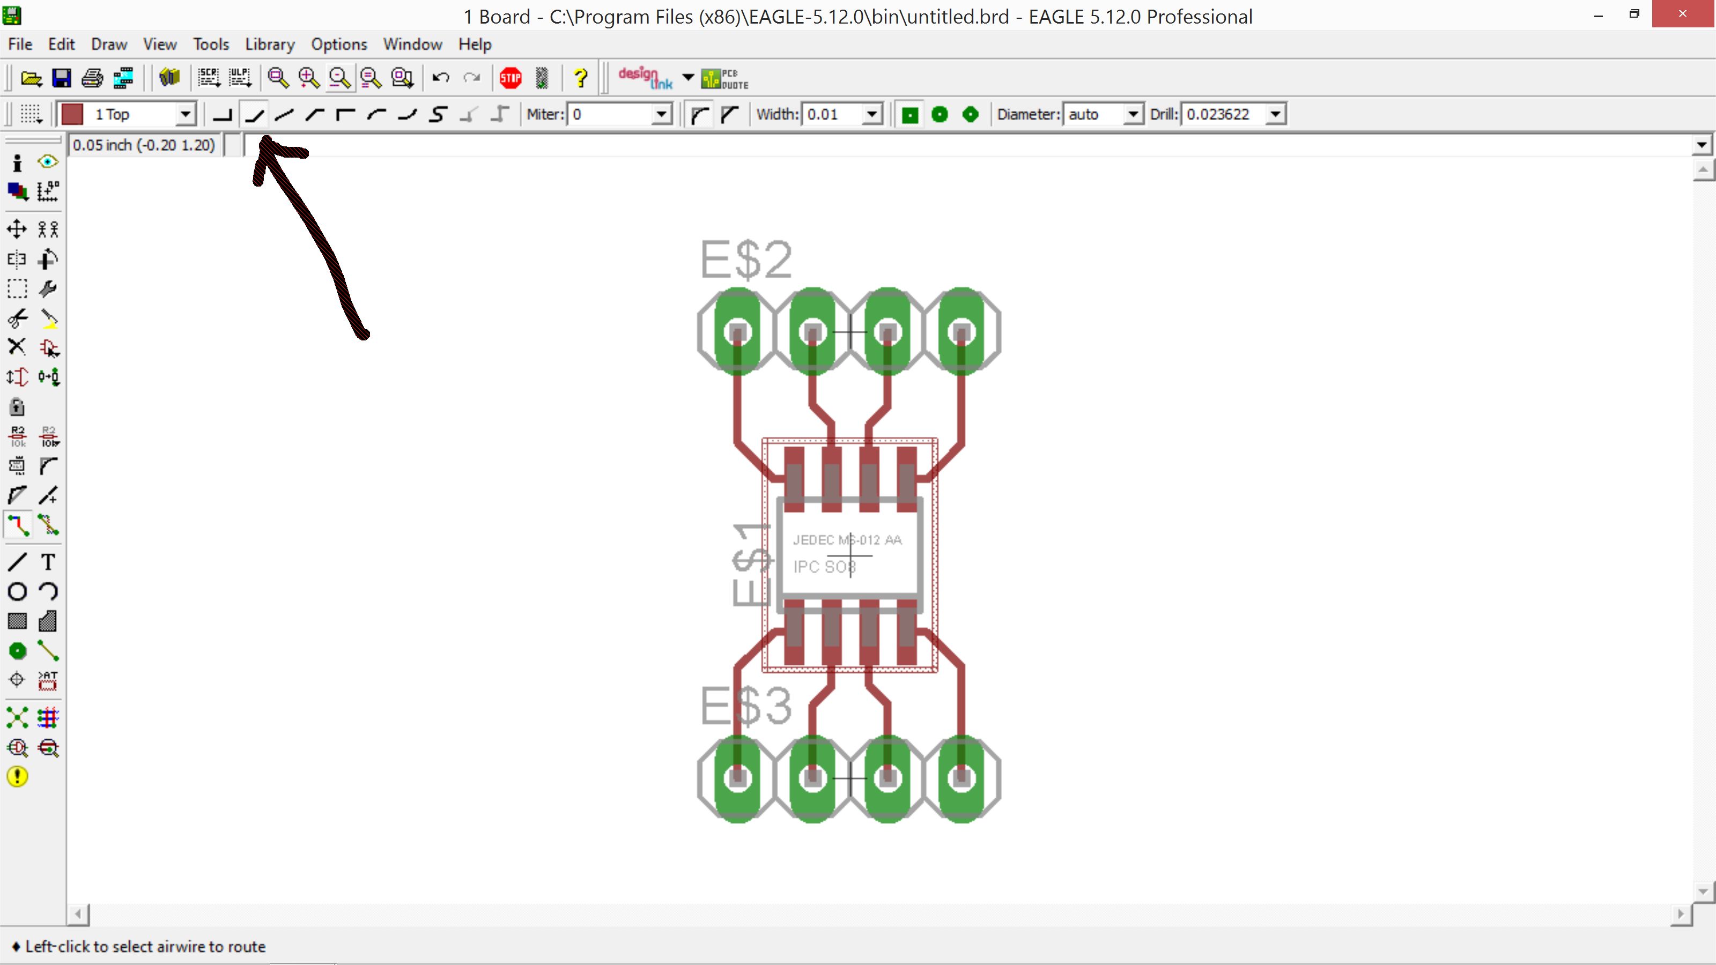Select the S-shaped curve wire bend
1716x965 pixels.
tap(438, 115)
